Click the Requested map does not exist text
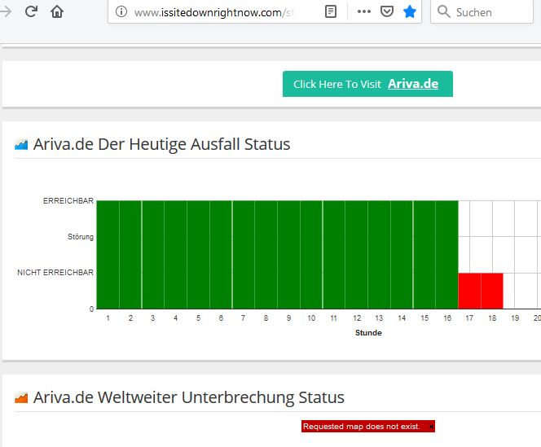541x447 pixels. click(x=362, y=427)
